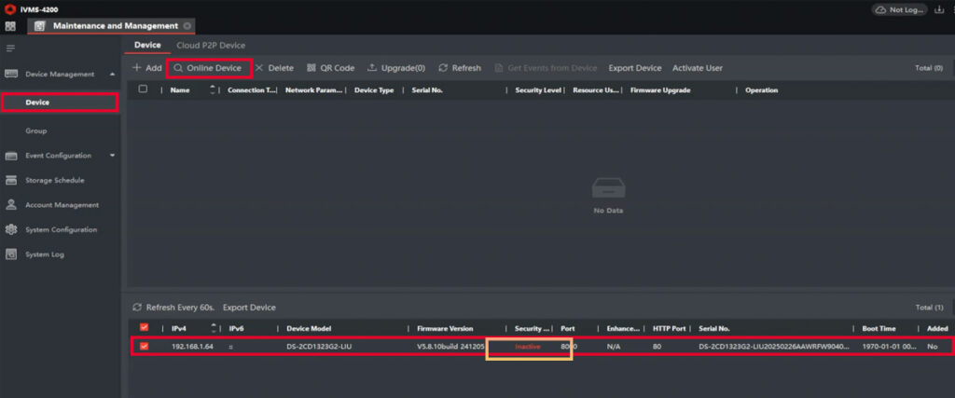Sort the device list by Name column
Viewport: 955px width, 398px height.
coord(180,90)
